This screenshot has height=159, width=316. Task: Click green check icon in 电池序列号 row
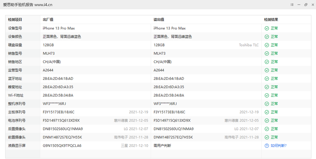[x=266, y=120]
